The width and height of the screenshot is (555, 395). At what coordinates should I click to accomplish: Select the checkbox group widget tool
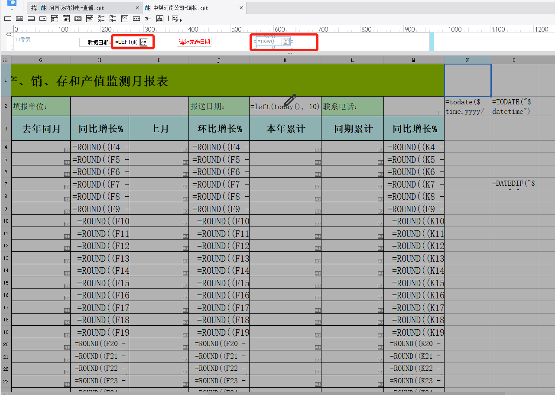pos(113,19)
